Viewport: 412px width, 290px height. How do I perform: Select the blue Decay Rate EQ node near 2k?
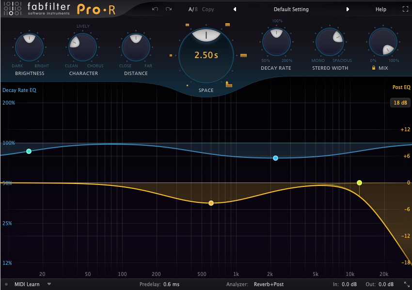coord(275,158)
